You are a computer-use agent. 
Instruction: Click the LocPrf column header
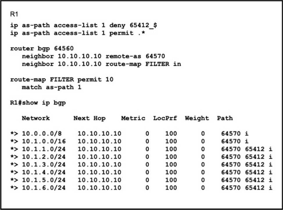[x=165, y=118]
